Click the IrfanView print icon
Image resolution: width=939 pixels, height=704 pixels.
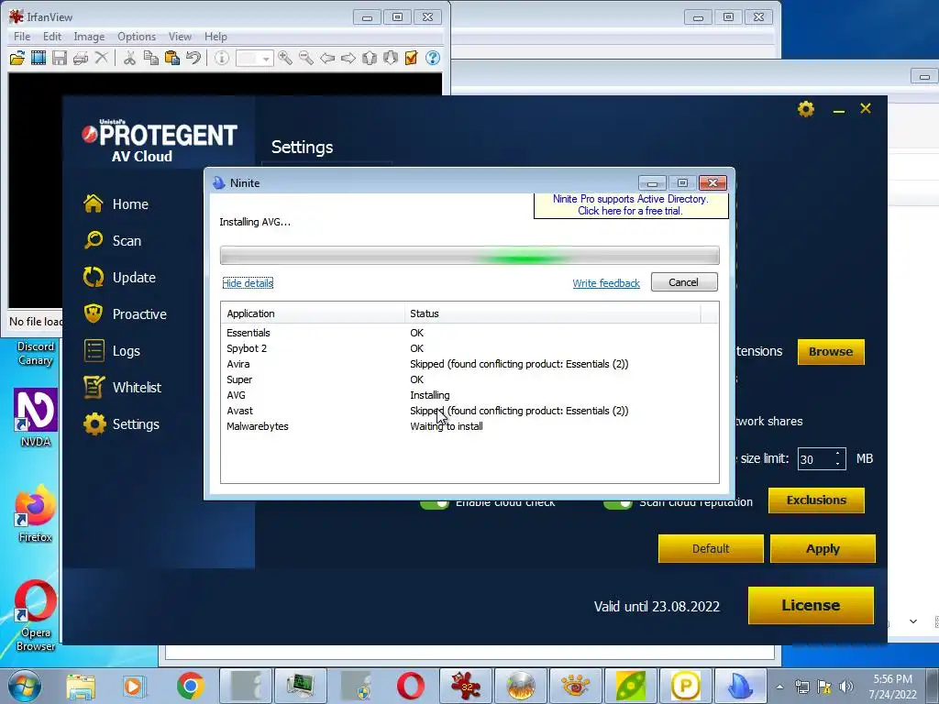click(81, 58)
